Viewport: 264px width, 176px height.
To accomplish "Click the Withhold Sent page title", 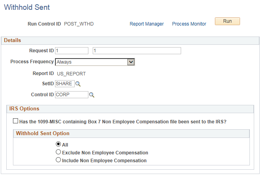I will tap(26, 7).
